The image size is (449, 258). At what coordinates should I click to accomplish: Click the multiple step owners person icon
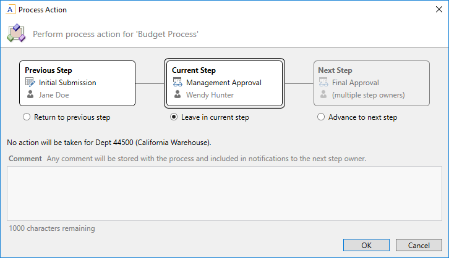pyautogui.click(x=323, y=95)
